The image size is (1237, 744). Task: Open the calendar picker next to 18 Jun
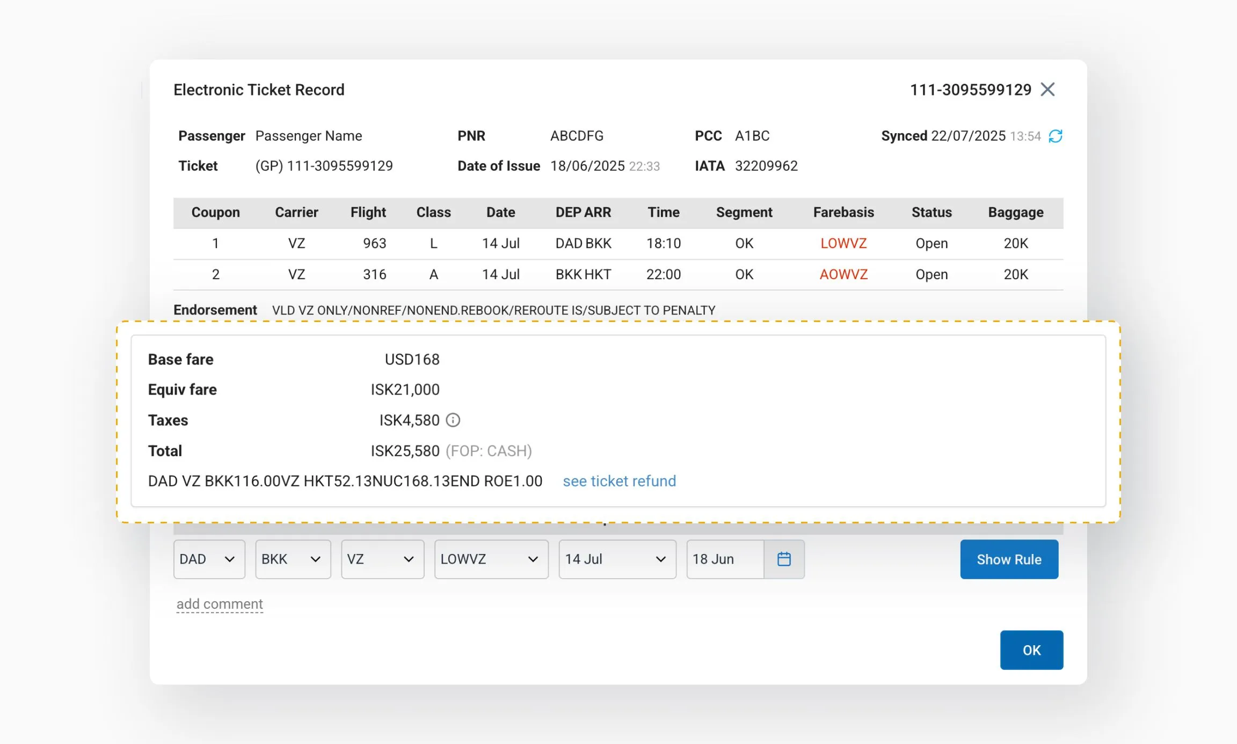coord(784,559)
